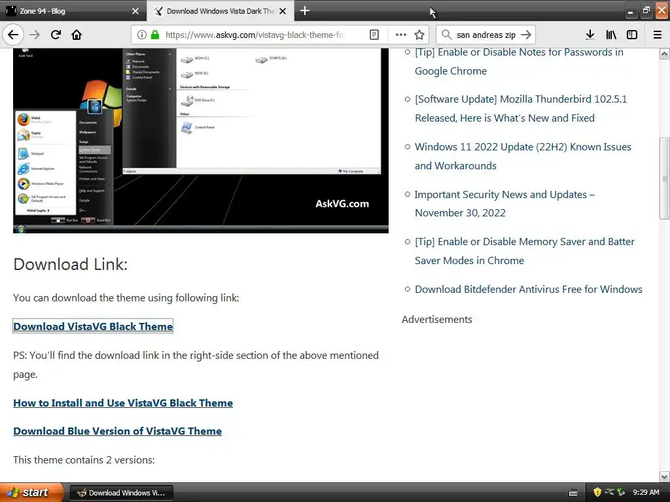The height and width of the screenshot is (502, 670).
Task: Click the forward navigation arrow
Action: (x=35, y=35)
